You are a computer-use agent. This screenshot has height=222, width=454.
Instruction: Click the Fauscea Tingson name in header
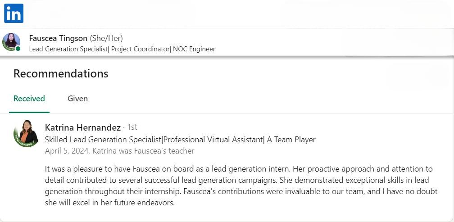tap(58, 38)
